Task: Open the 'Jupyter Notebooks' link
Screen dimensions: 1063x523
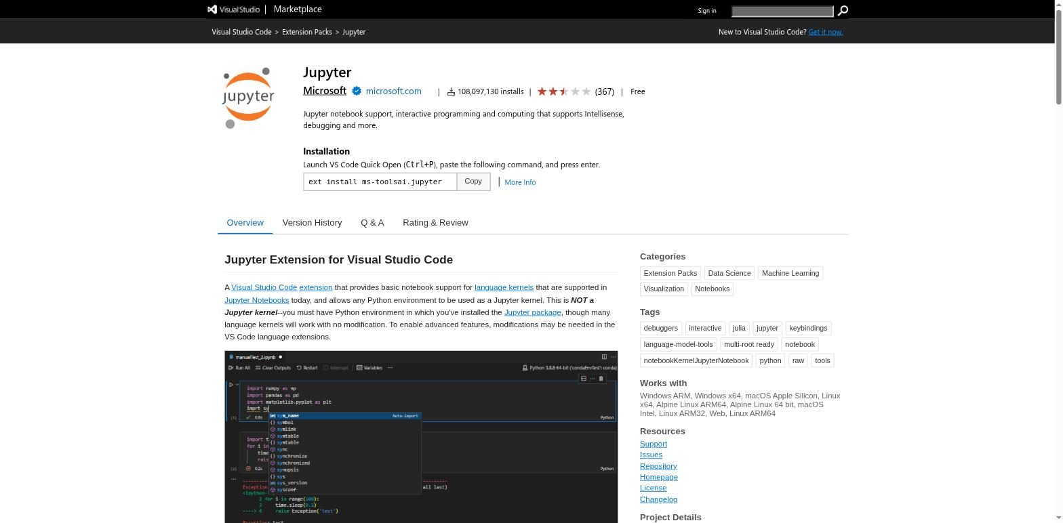Action: tap(256, 300)
